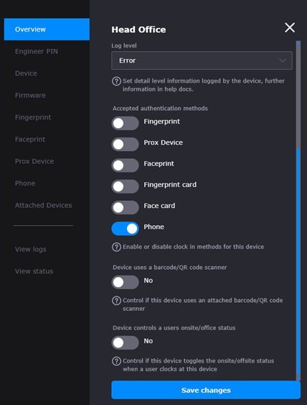Click help icon under barcode scanner toggle
Image resolution: width=307 pixels, height=405 pixels.
[116, 301]
